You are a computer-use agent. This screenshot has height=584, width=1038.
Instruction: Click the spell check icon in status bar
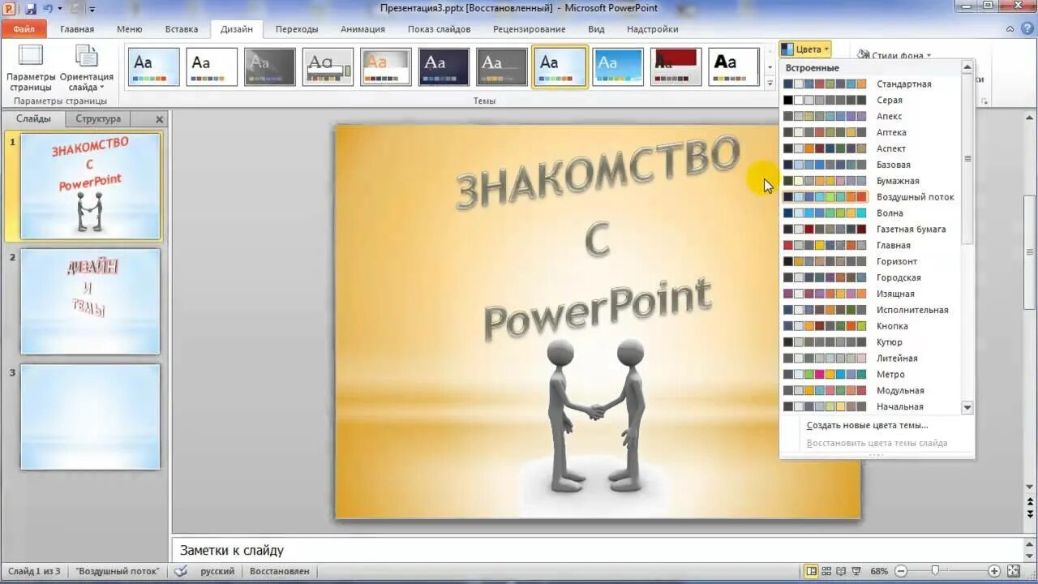[x=182, y=571]
